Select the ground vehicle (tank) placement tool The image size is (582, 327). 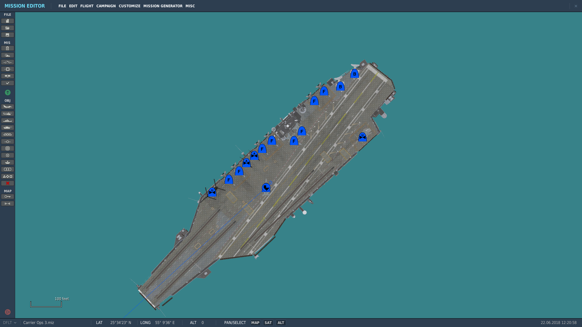(8, 127)
